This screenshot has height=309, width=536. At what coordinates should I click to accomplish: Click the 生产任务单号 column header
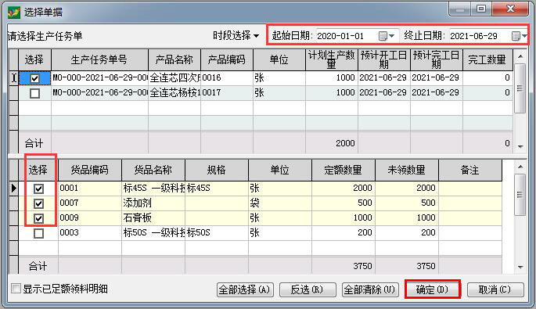pos(99,59)
